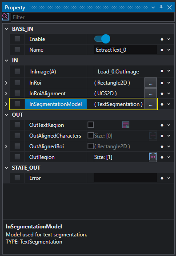Click the OutAlignedCharacters array icon
This screenshot has height=256, width=176.
pyautogui.click(x=153, y=135)
